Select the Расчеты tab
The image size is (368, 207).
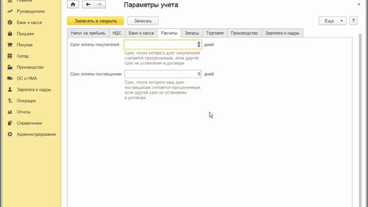coord(169,33)
